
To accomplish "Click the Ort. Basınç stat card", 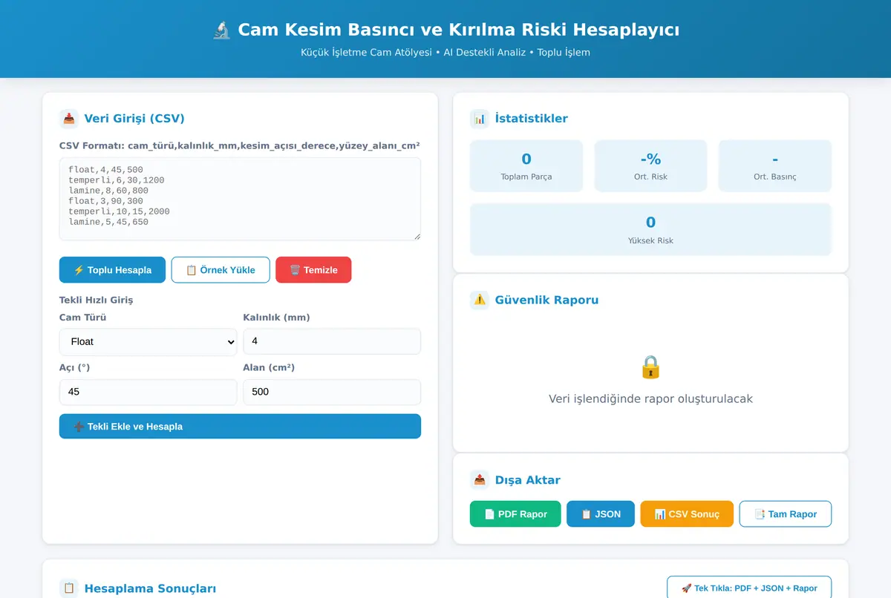I will point(775,166).
